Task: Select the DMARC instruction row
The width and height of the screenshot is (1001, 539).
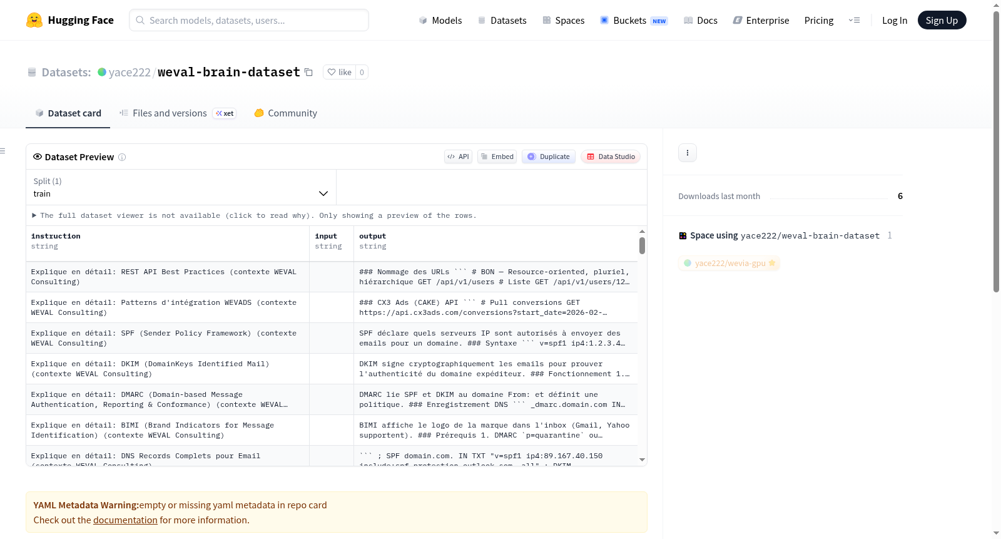Action: [x=332, y=399]
